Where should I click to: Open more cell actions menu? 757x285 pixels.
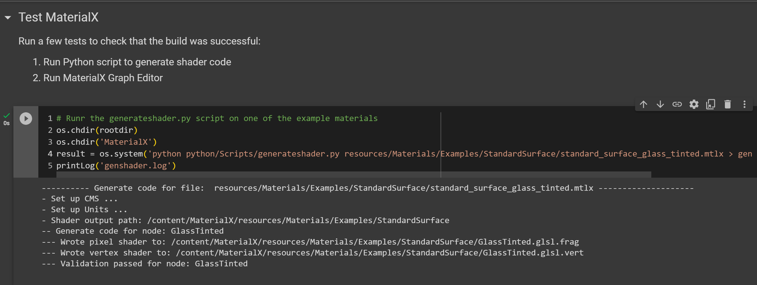point(745,104)
